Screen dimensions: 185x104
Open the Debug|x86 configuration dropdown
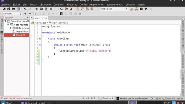(x=114, y=9)
